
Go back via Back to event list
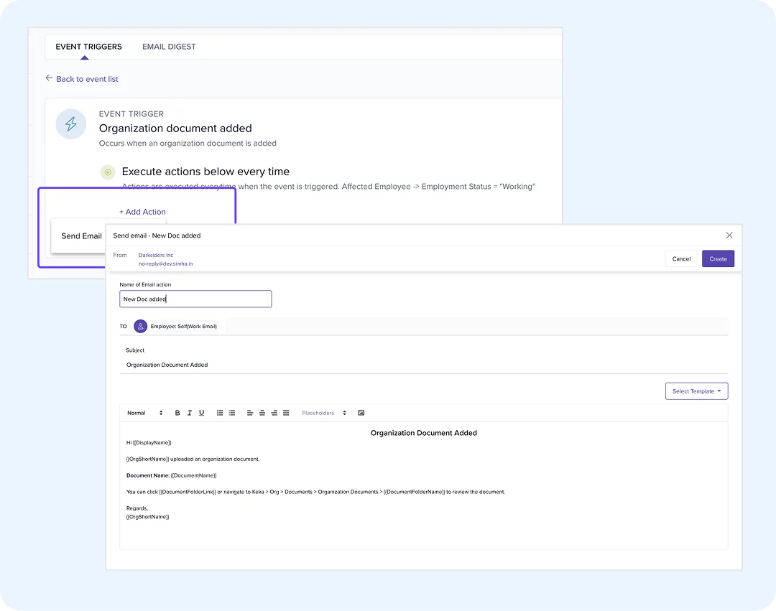tap(87, 79)
